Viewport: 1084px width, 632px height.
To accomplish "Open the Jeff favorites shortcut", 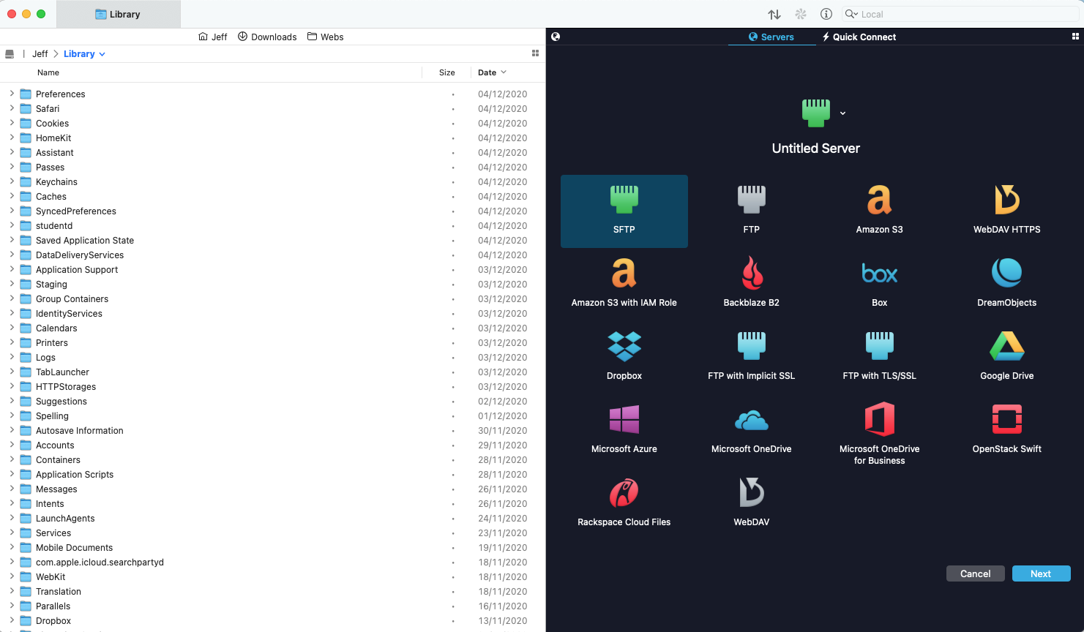I will 213,37.
